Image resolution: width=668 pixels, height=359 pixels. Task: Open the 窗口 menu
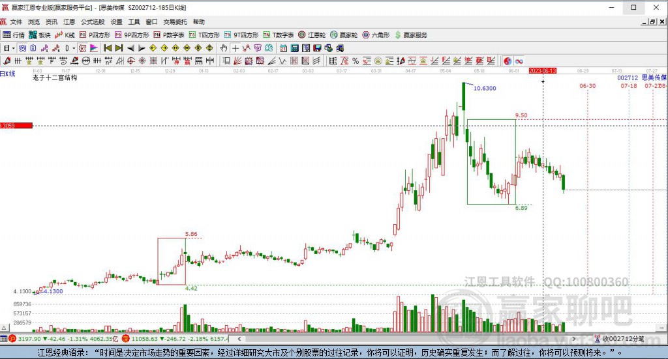pos(151,22)
